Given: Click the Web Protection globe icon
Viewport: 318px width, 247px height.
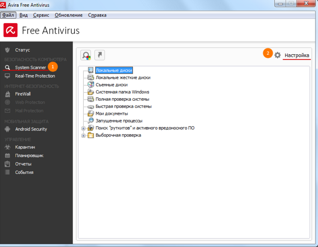Looking at the screenshot, I should [8, 102].
